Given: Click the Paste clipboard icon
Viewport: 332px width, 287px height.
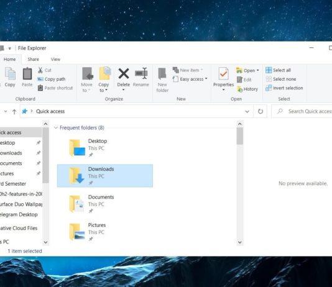Looking at the screenshot, I should pyautogui.click(x=27, y=73).
